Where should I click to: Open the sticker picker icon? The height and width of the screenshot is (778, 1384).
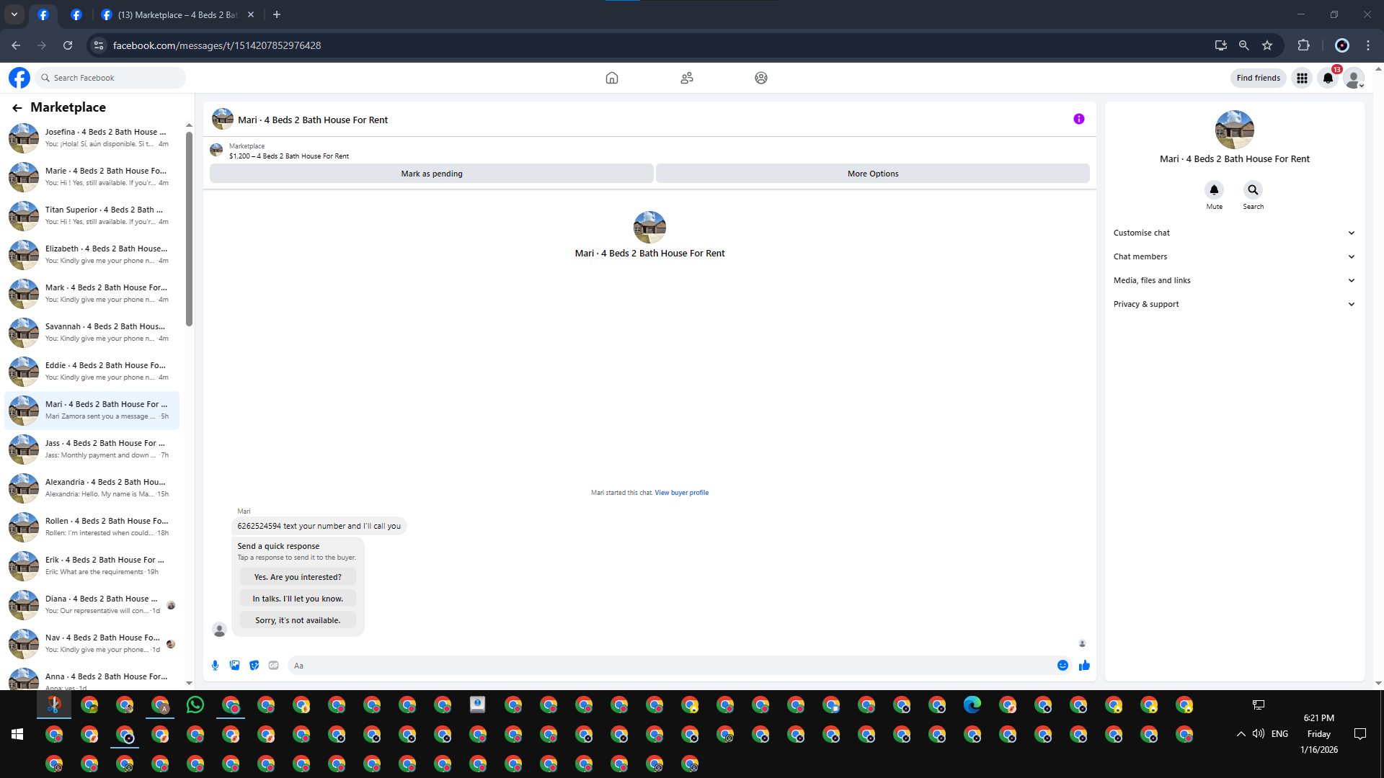(254, 666)
